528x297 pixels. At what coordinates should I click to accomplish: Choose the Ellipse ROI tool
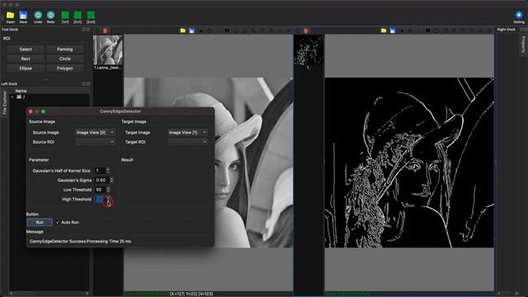(x=26, y=68)
